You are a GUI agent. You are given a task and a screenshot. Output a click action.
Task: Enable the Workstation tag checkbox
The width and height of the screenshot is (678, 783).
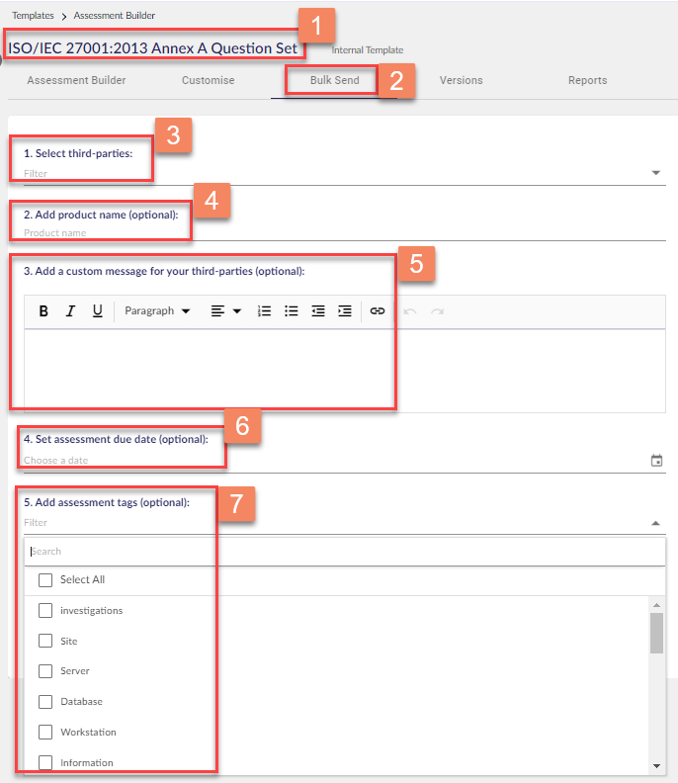tap(45, 733)
